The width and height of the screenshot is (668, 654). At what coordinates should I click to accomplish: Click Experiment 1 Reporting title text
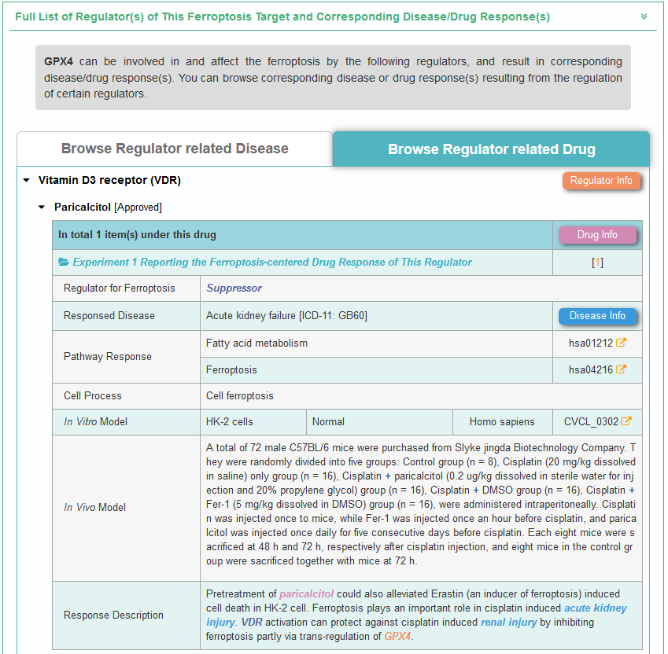click(272, 263)
